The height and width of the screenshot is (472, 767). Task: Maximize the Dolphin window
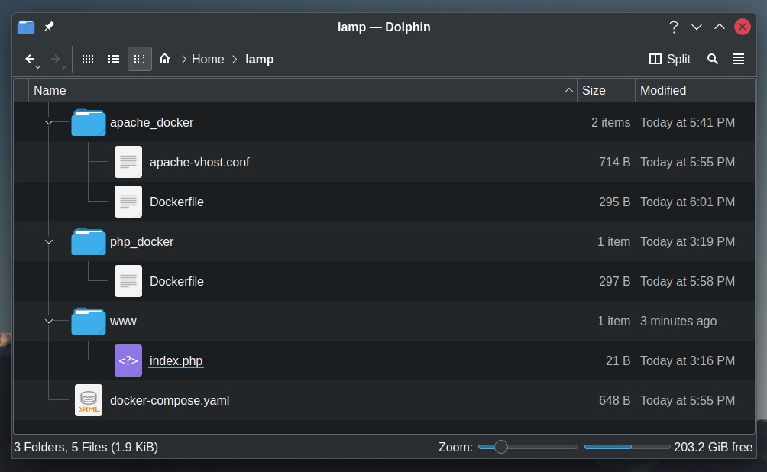tap(720, 27)
